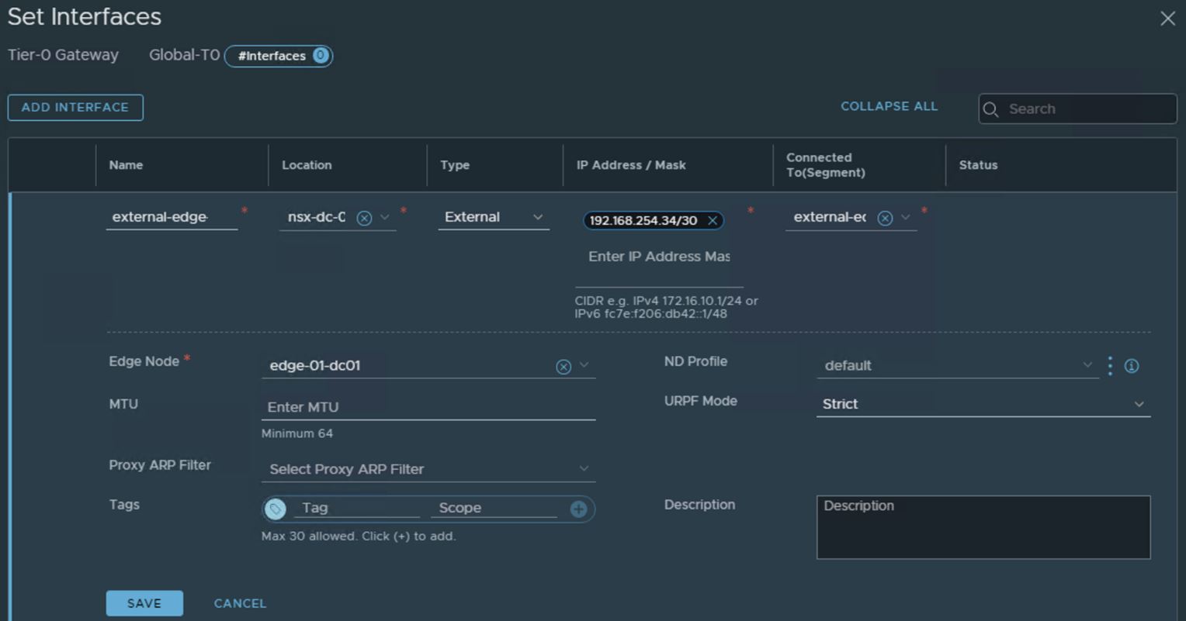Open ND Profile three-dot options menu
This screenshot has width=1186, height=621.
point(1110,366)
